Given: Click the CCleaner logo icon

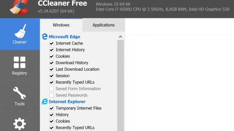Looking at the screenshot, I should [x=19, y=7].
